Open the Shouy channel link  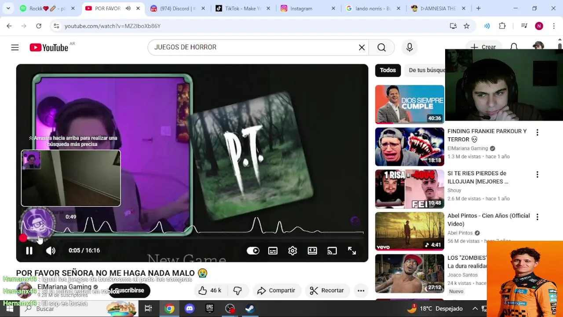[x=454, y=191]
